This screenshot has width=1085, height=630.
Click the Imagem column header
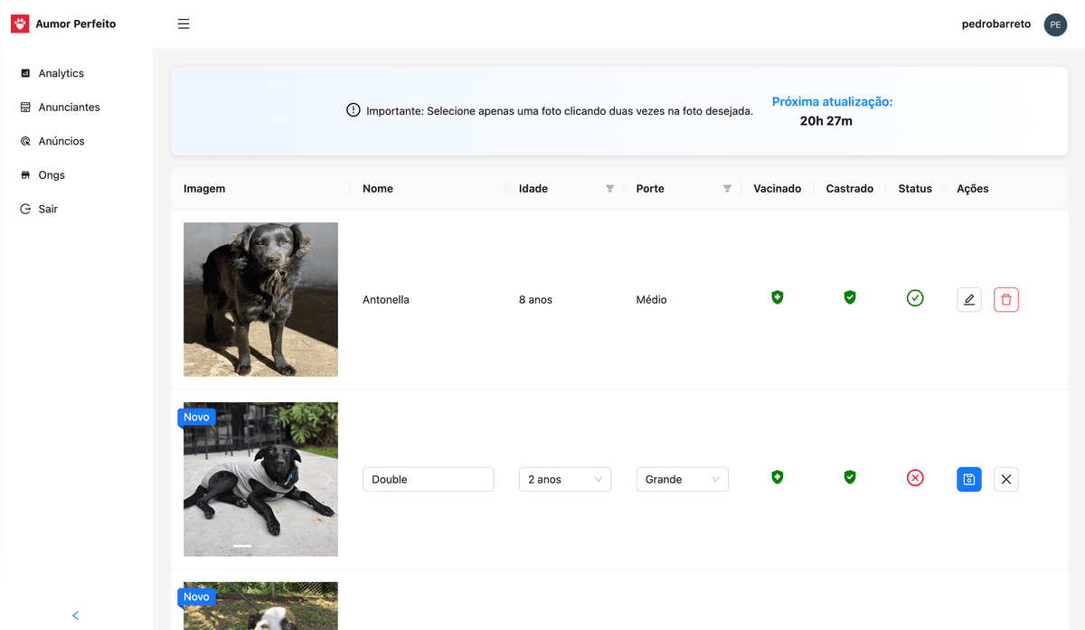(x=204, y=189)
